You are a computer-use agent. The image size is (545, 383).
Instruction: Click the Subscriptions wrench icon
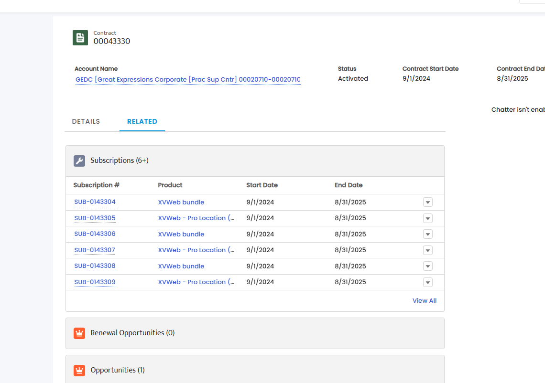tap(79, 161)
